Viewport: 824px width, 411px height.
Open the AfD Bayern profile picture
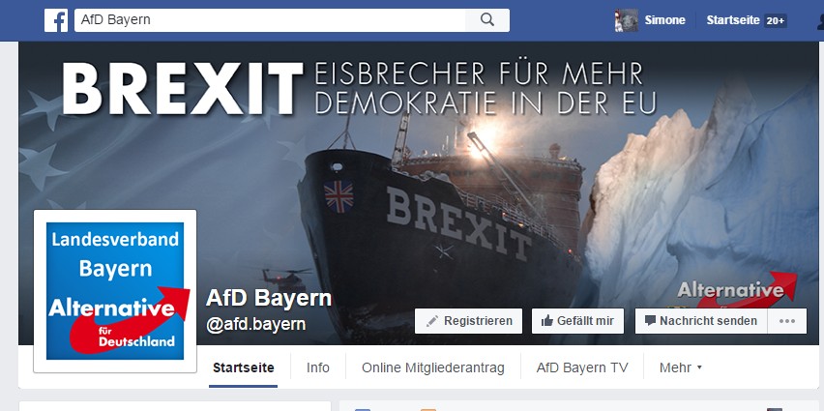(115, 291)
